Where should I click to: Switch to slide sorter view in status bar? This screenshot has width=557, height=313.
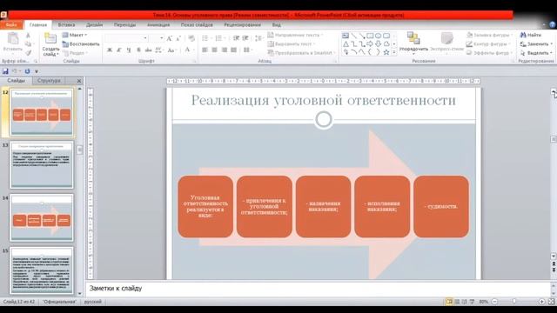click(x=457, y=302)
